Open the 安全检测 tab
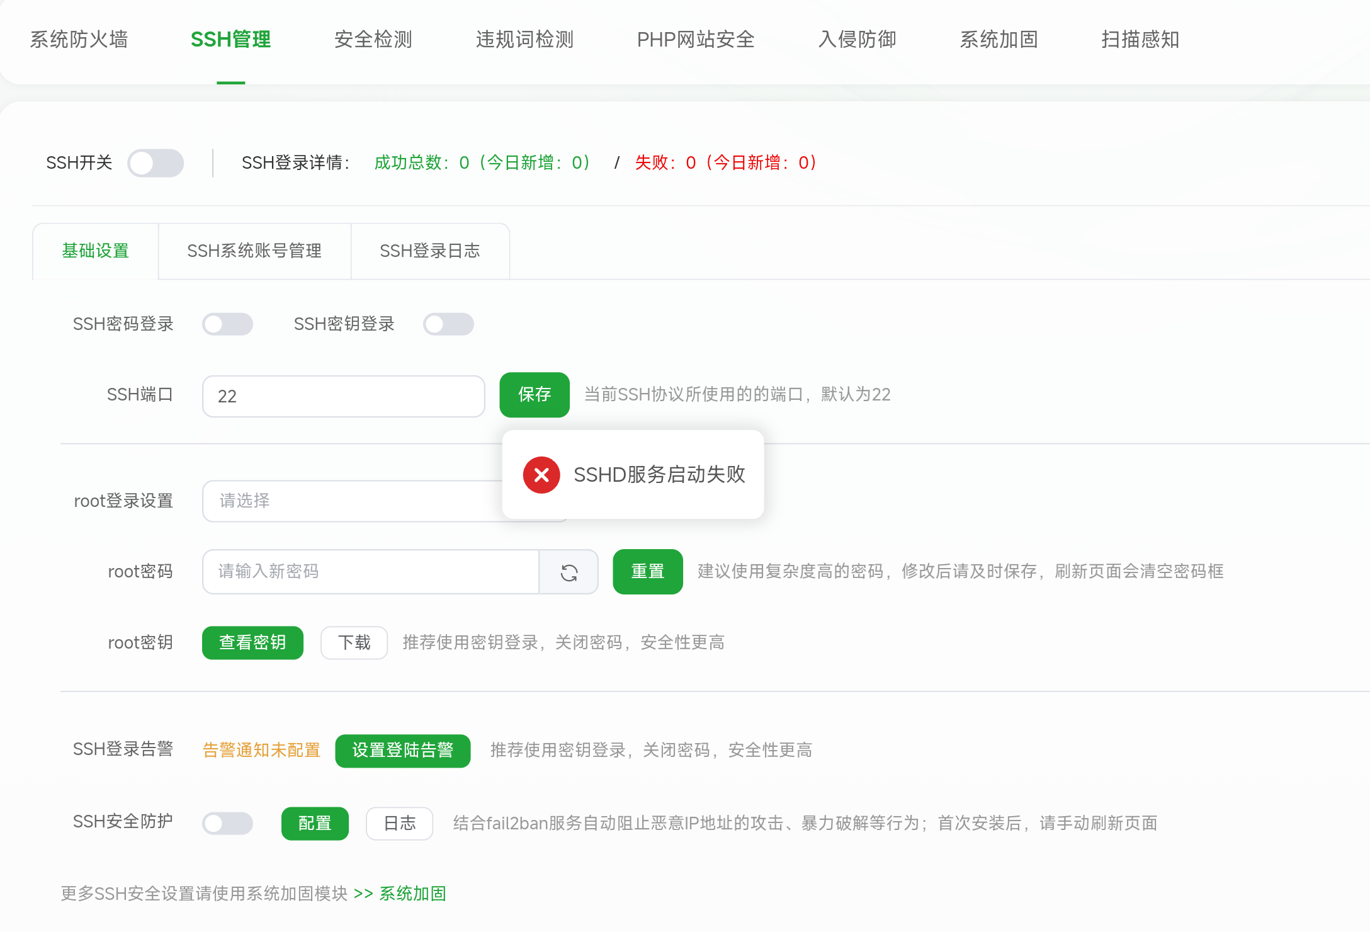 (x=373, y=40)
